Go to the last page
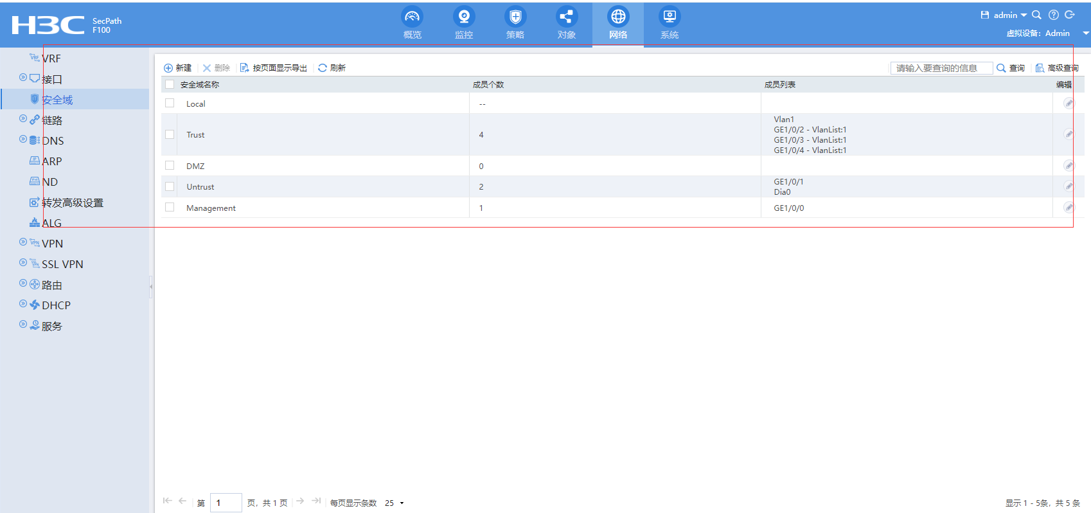1091x513 pixels. tap(316, 501)
